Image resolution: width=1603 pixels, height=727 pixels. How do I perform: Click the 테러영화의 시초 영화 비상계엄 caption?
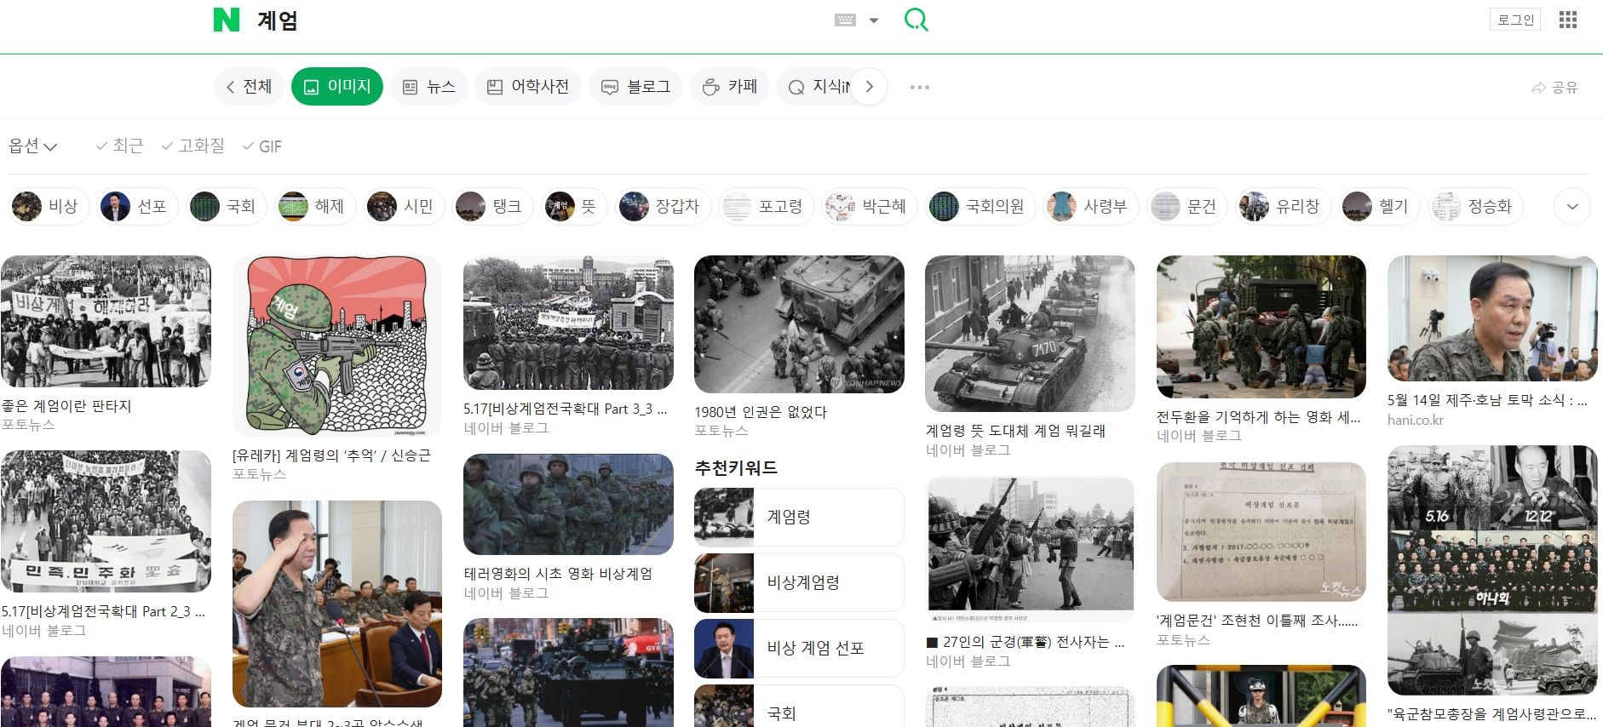click(558, 574)
